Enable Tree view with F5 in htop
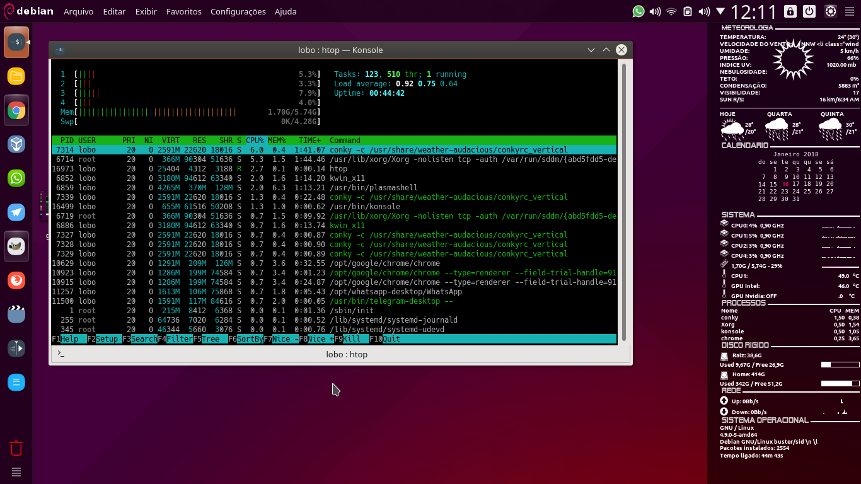Image resolution: width=861 pixels, height=484 pixels. click(x=211, y=339)
